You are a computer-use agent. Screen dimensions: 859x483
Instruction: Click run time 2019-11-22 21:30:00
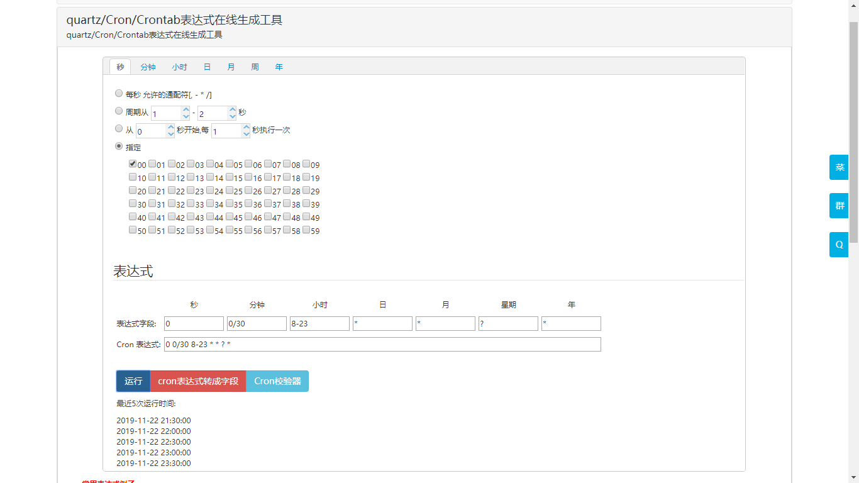153,421
